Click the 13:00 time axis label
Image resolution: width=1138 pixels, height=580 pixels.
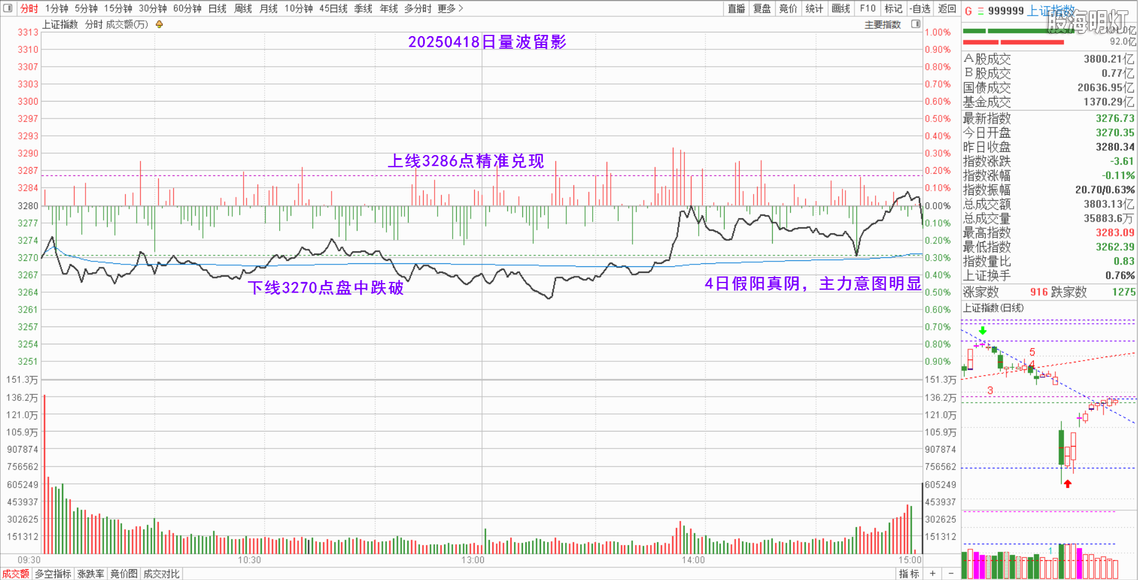(x=473, y=560)
